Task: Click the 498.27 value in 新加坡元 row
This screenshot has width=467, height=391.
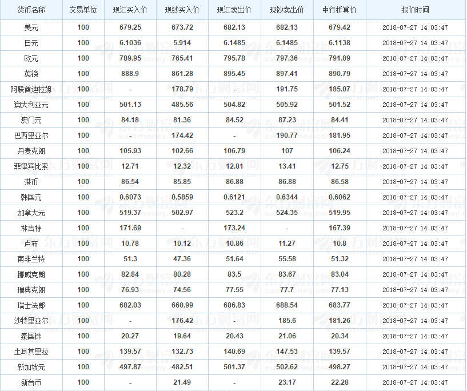Action: click(x=340, y=367)
